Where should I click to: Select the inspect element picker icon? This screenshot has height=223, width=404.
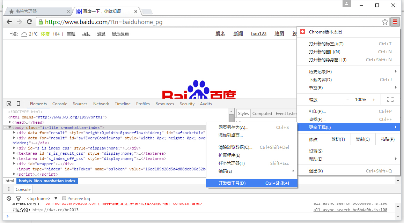coord(9,103)
